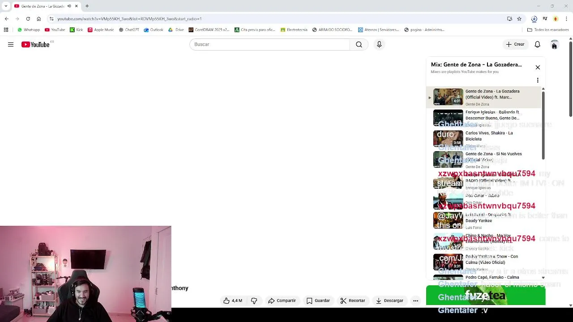This screenshot has width=573, height=322.
Task: Open media controls icon in Chrome toolbar
Action: pyautogui.click(x=545, y=19)
